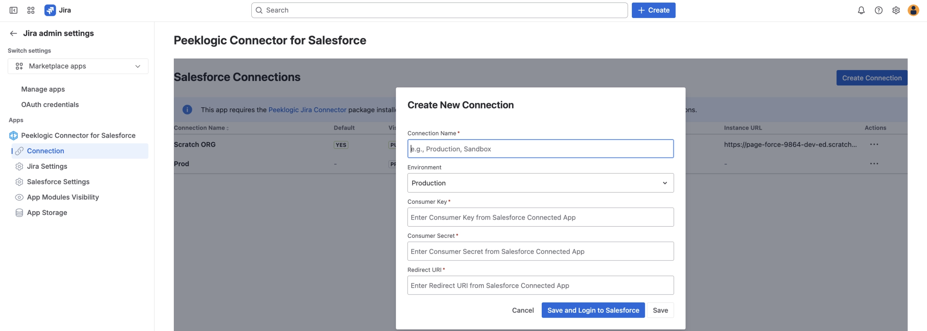Focus the Consumer Secret input field
The image size is (927, 331).
click(x=540, y=251)
